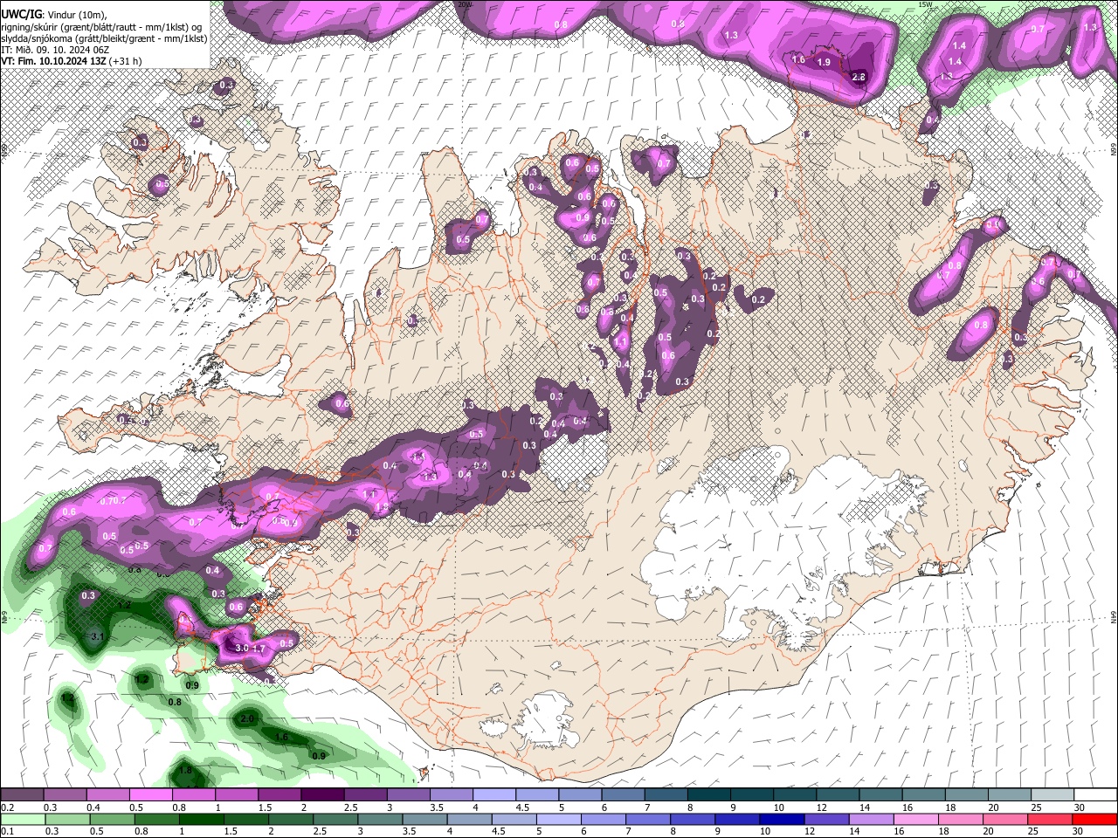Click the 15W longitude label at the top
Image resolution: width=1118 pixels, height=838 pixels.
pyautogui.click(x=927, y=4)
